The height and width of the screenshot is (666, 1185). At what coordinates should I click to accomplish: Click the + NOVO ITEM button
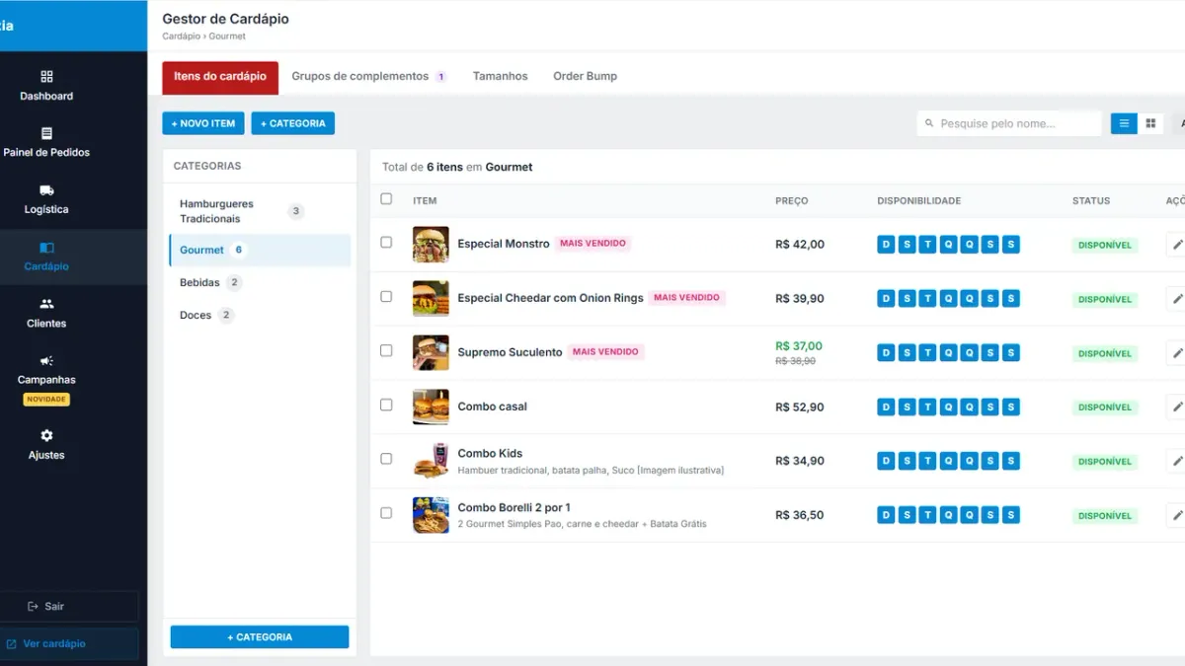coord(203,123)
